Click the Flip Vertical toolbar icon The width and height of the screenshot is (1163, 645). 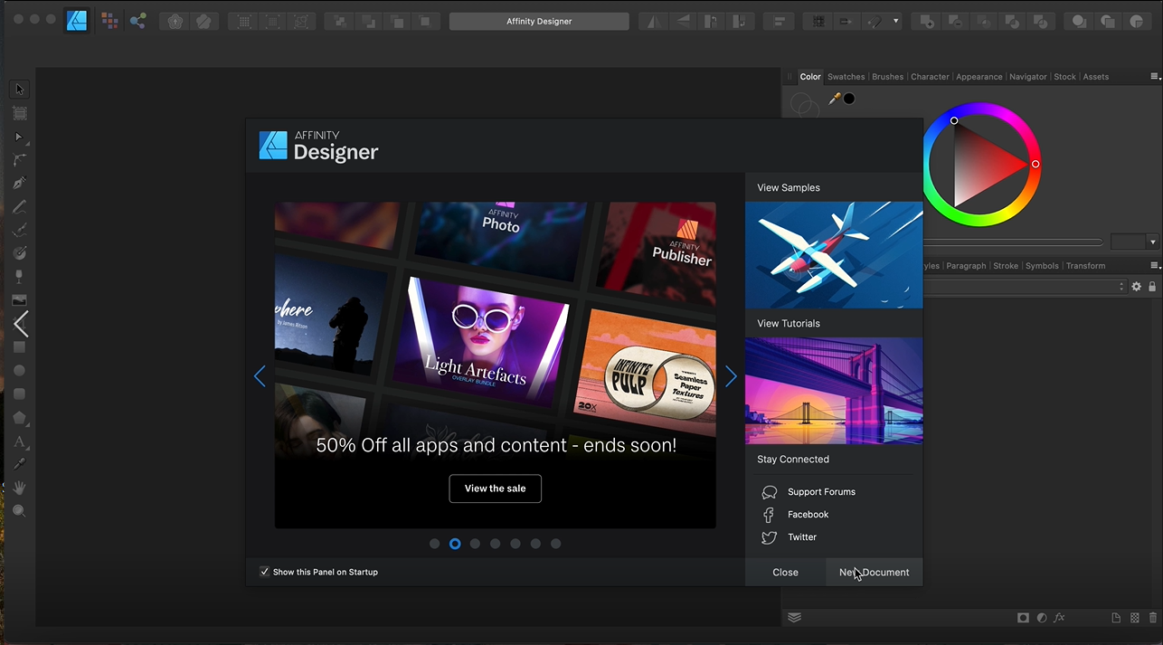[682, 21]
